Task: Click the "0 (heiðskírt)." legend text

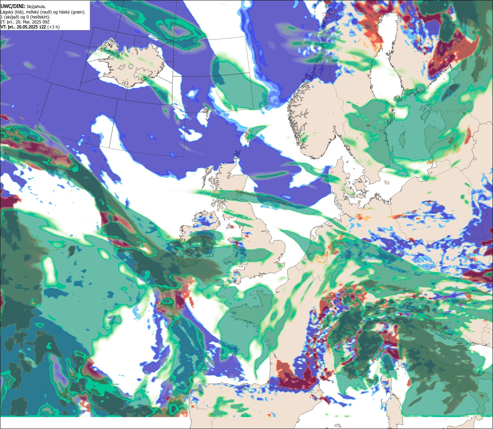Action: (x=38, y=17)
